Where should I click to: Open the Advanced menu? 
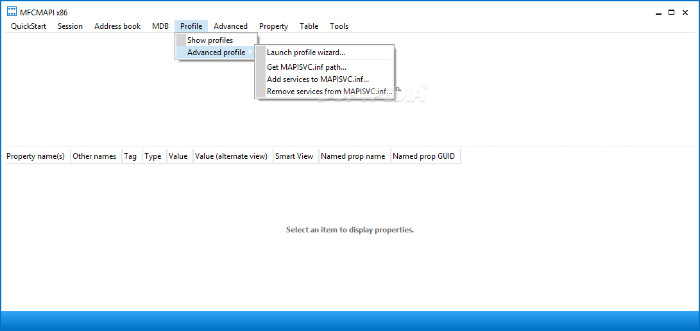click(x=230, y=26)
